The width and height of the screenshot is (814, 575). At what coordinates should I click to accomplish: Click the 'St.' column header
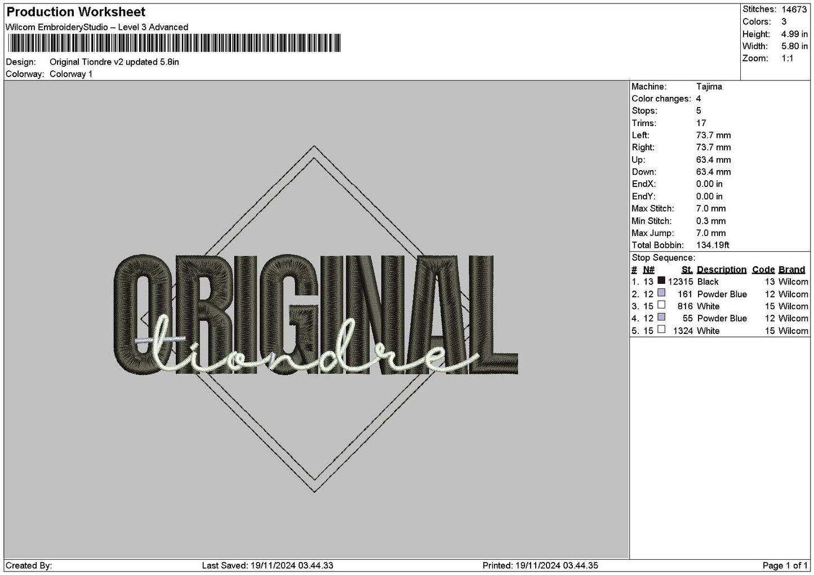pos(687,270)
